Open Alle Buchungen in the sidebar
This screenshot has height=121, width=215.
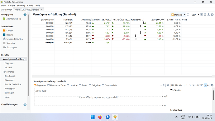[x=10, y=47]
